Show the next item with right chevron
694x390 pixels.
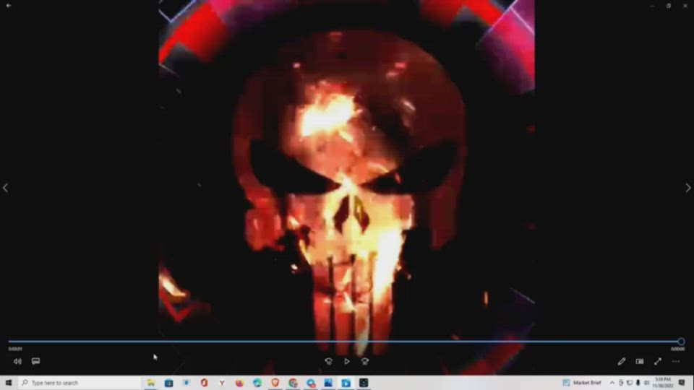point(687,188)
